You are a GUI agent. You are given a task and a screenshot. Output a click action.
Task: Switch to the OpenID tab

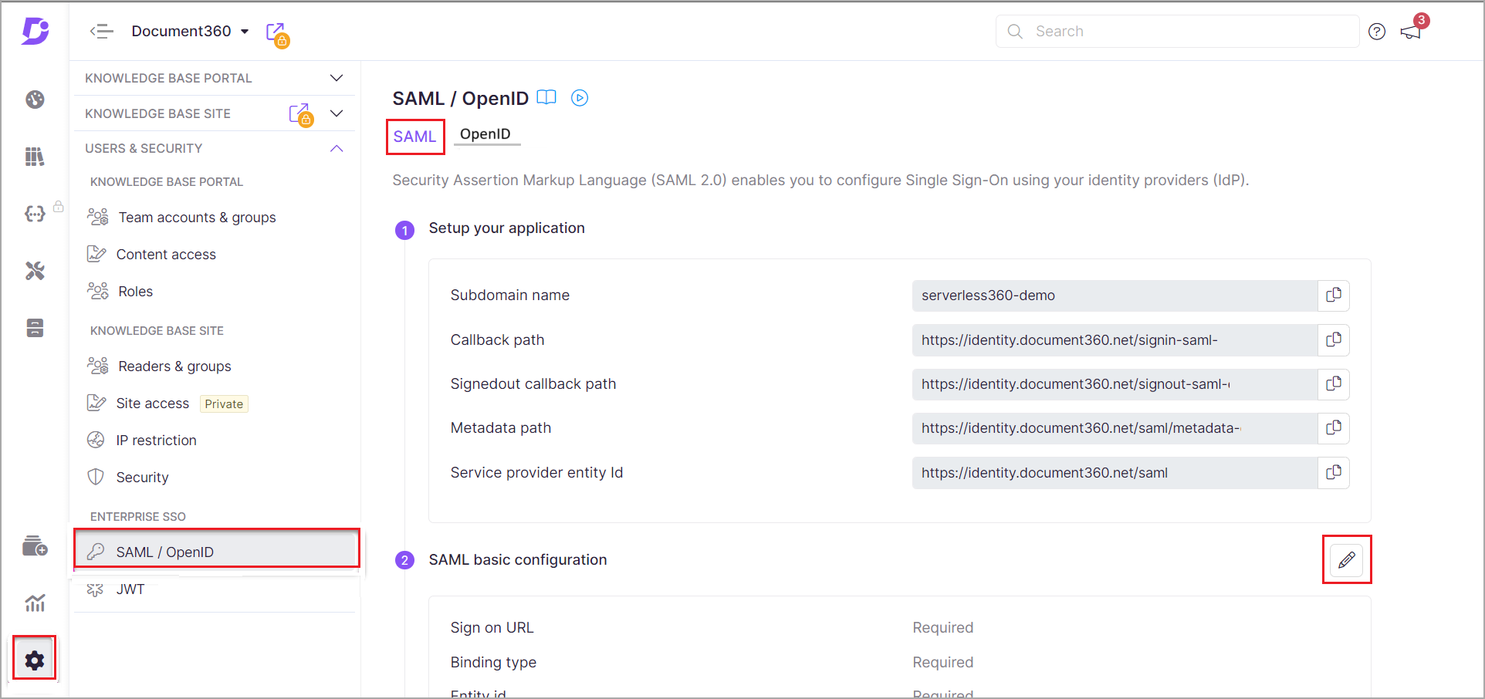tap(485, 134)
